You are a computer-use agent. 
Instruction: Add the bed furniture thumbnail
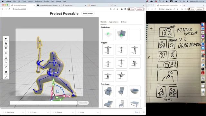(x=108, y=103)
